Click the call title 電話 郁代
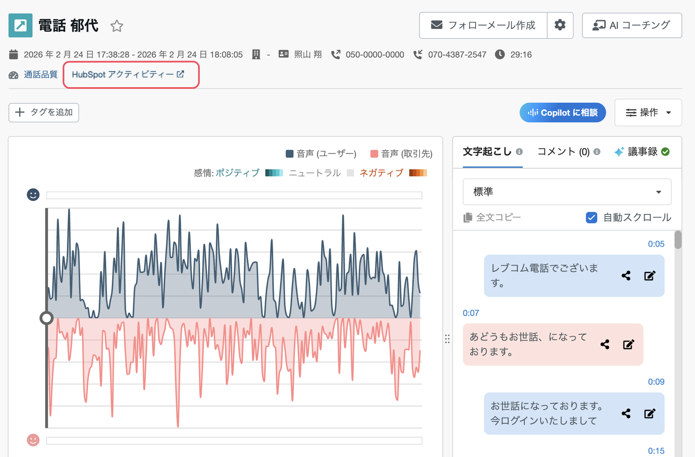695x457 pixels. 69,25
